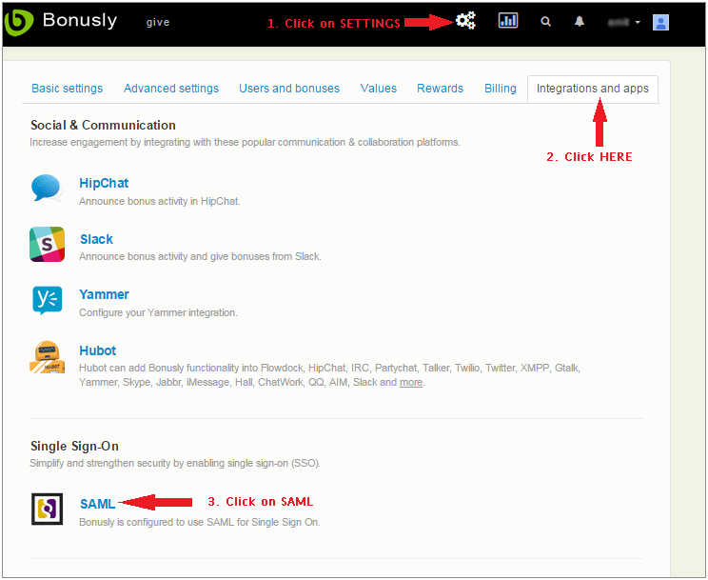The height and width of the screenshot is (580, 708).
Task: Click 'Bonusly is configured to use SAML' text
Action: click(x=200, y=522)
